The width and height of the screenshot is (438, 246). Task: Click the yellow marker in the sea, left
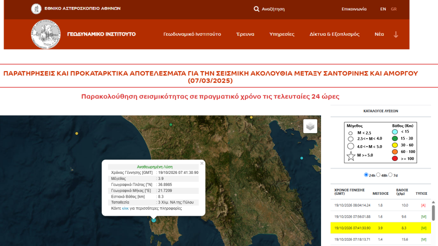coord(77,133)
